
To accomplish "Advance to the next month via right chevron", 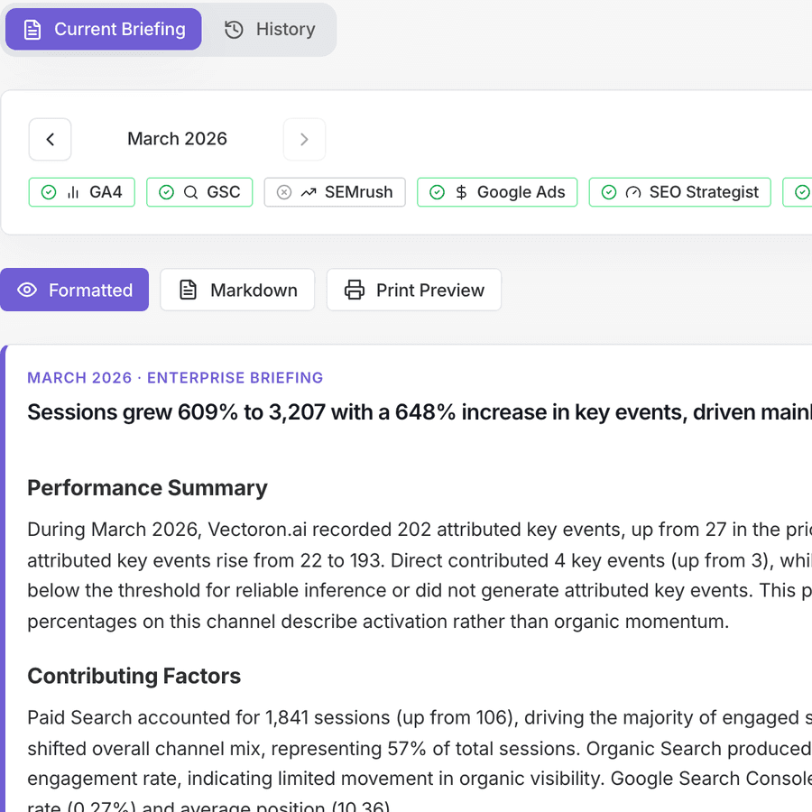I will tap(304, 139).
